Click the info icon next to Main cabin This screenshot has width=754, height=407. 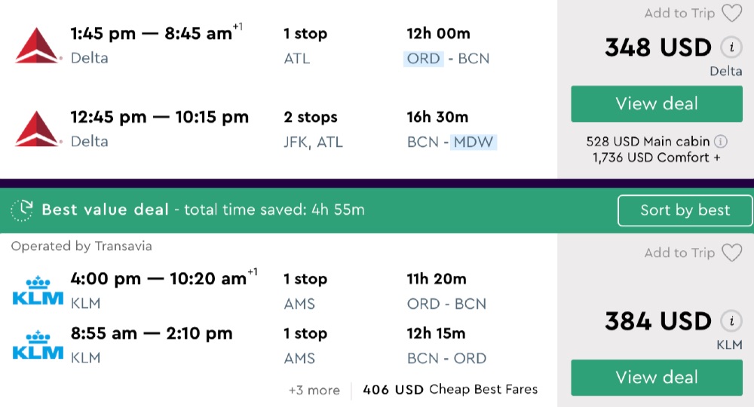tap(721, 141)
